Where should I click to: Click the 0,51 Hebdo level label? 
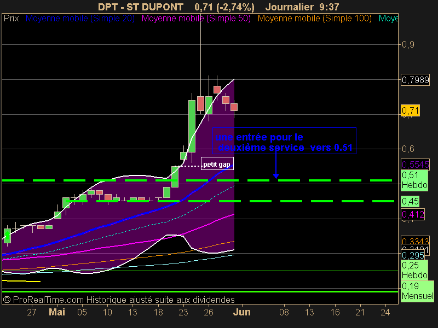pyautogui.click(x=414, y=180)
